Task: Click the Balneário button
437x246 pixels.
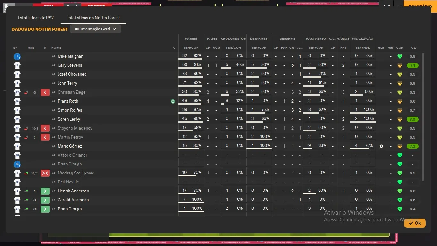Action: click(420, 6)
